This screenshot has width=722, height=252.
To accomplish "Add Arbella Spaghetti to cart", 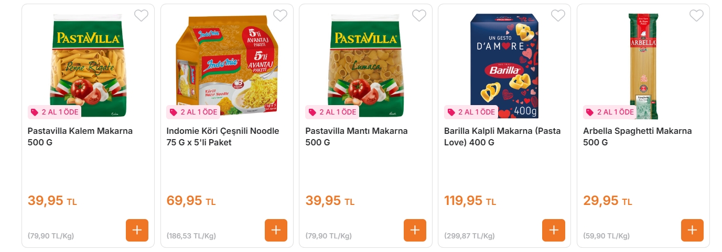I will 692,230.
